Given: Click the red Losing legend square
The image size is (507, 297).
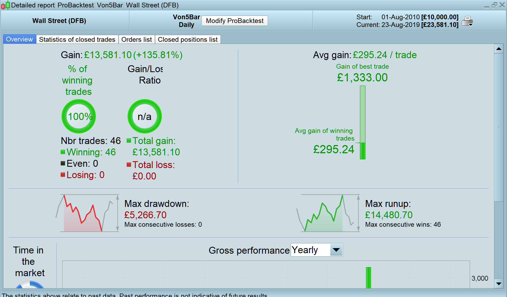Looking at the screenshot, I should point(63,175).
